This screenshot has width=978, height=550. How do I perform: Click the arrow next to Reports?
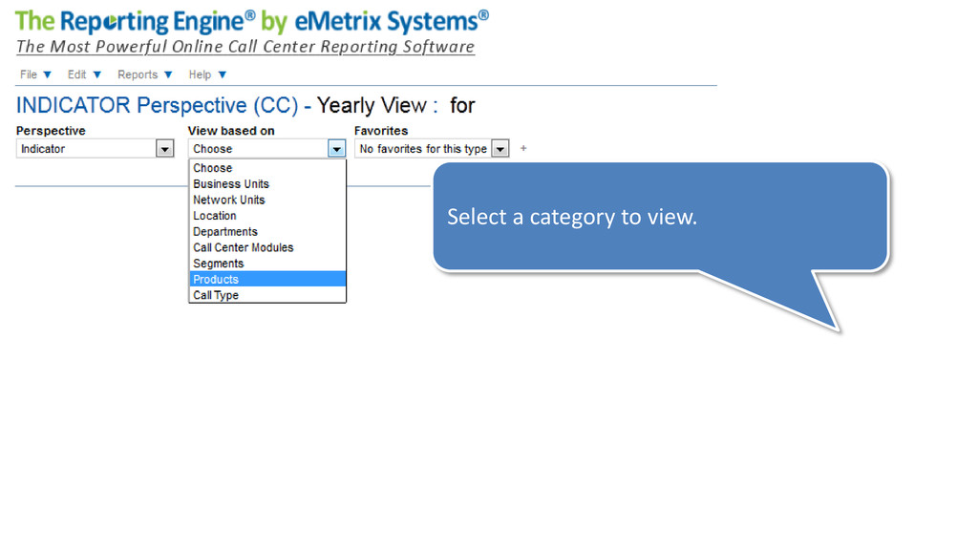[168, 74]
